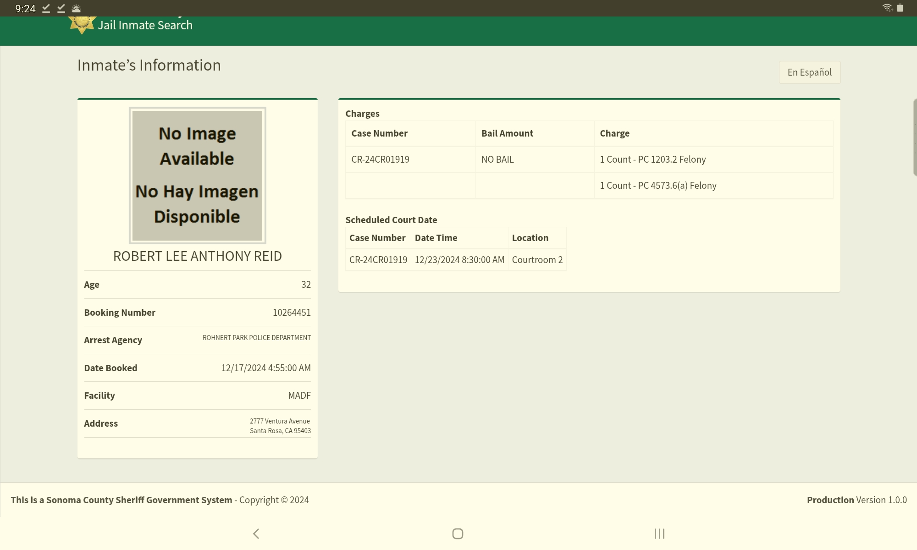Viewport: 917px width, 550px height.
Task: Select the Scheduled Court Date heading
Action: pyautogui.click(x=391, y=220)
